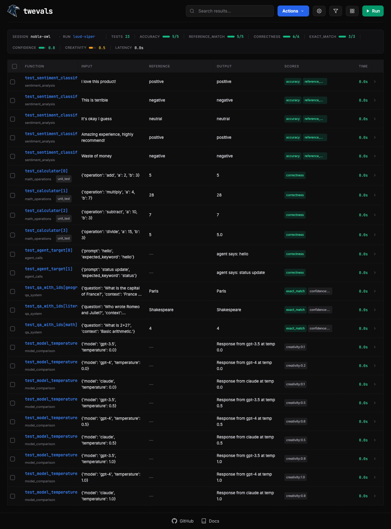Sort by the FUNCTION column header

click(x=35, y=66)
